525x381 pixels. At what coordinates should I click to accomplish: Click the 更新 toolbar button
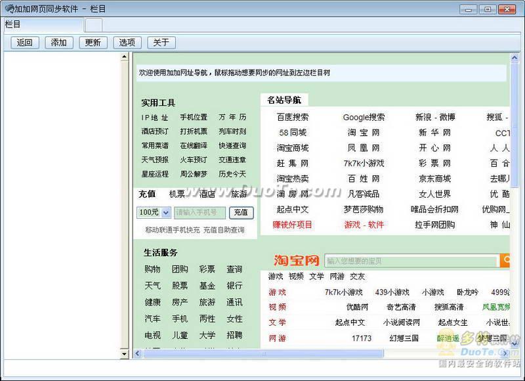click(x=93, y=43)
